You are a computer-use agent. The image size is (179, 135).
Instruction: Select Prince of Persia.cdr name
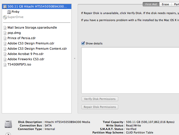(22, 38)
